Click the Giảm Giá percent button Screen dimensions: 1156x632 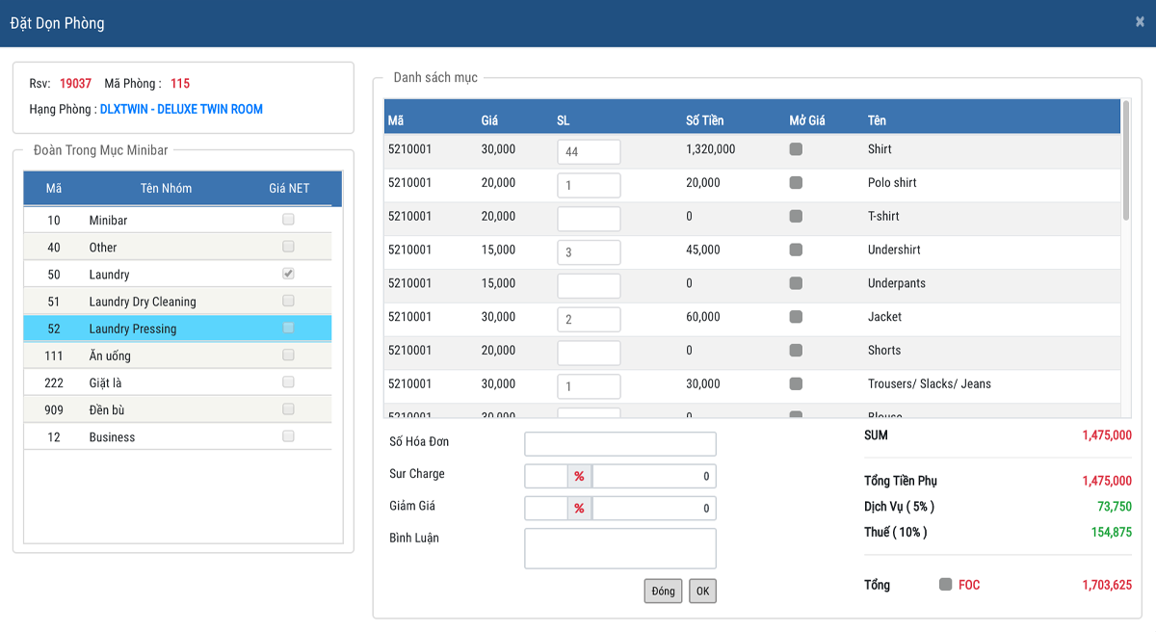point(579,508)
